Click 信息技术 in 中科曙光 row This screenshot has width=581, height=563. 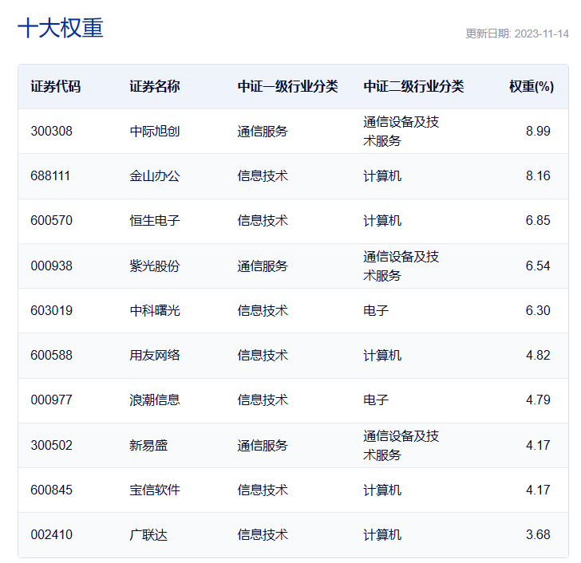click(263, 310)
